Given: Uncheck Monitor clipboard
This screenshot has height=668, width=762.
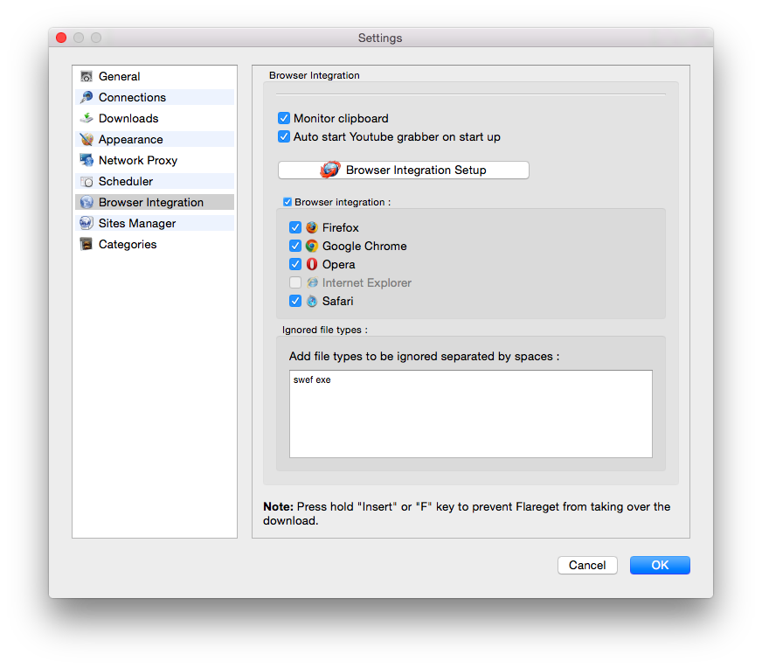Looking at the screenshot, I should tap(284, 118).
